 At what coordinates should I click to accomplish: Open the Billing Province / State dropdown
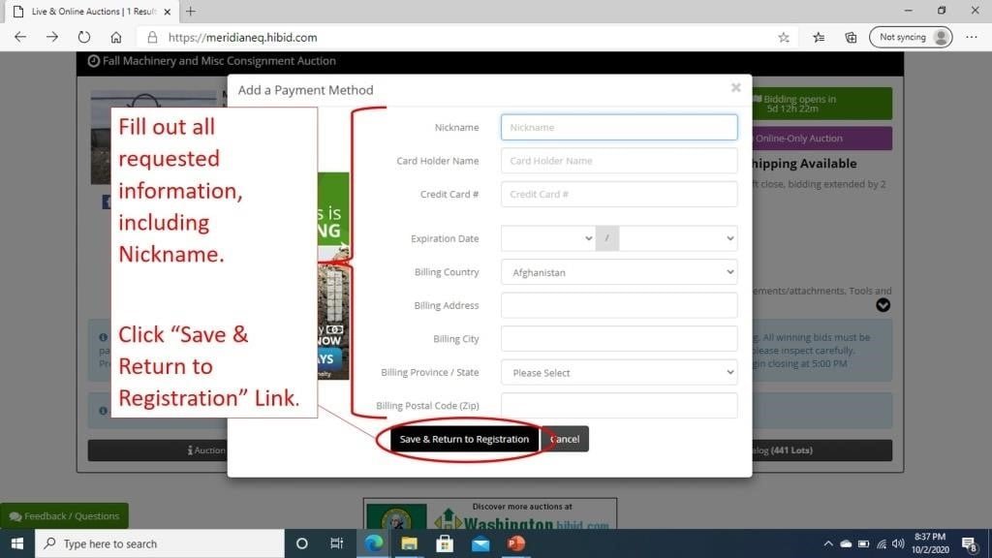pyautogui.click(x=619, y=373)
